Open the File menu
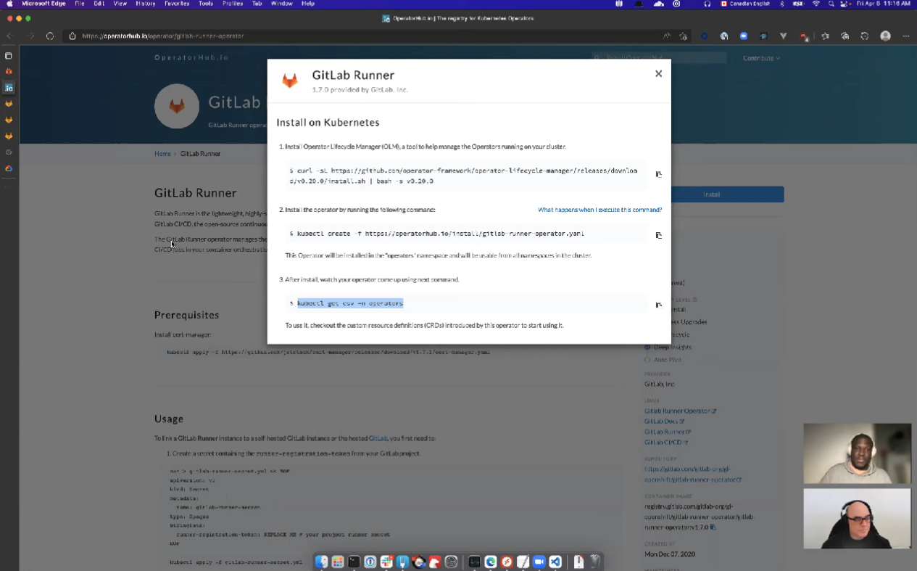Screen dimensions: 917x571 pyautogui.click(x=80, y=4)
